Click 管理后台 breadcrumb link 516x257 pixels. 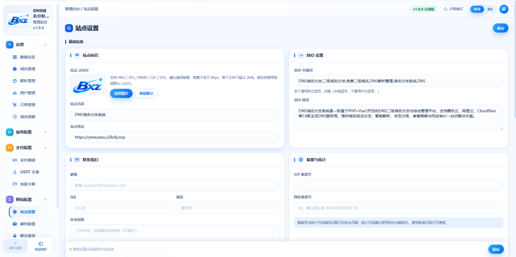(72, 9)
